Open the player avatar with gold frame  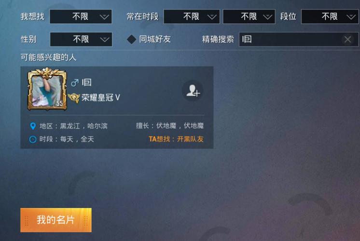(47, 89)
